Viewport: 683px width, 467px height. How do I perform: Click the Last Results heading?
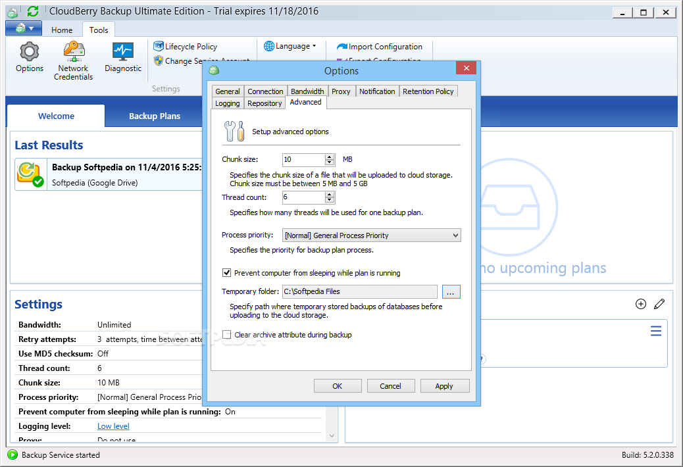tap(49, 145)
